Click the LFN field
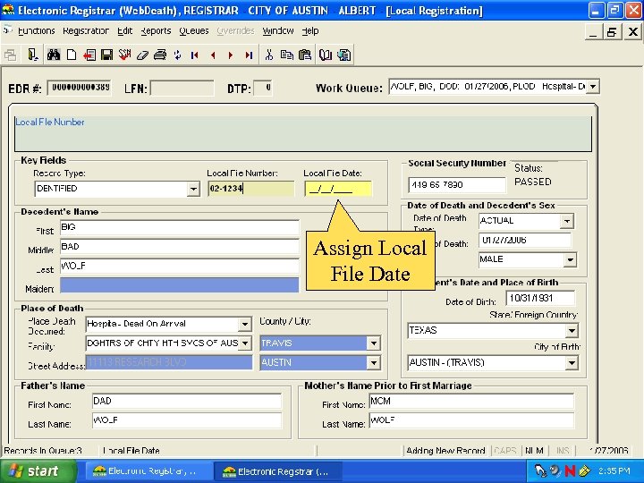 pyautogui.click(x=182, y=88)
